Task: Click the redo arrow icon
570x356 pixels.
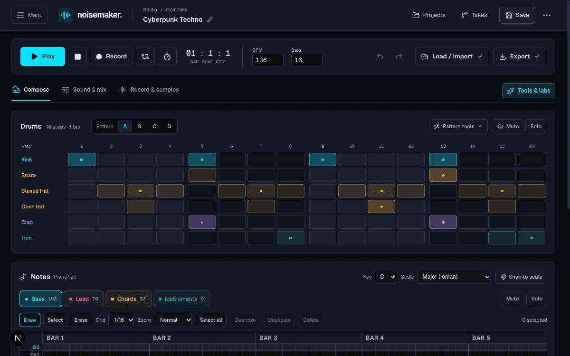Action: click(x=399, y=56)
